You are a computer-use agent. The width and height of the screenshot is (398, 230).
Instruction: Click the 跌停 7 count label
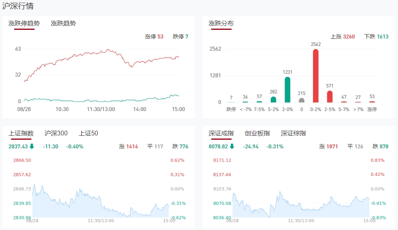(x=181, y=37)
